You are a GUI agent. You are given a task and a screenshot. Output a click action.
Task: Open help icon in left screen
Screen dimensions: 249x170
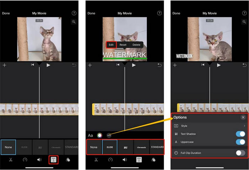click(74, 13)
